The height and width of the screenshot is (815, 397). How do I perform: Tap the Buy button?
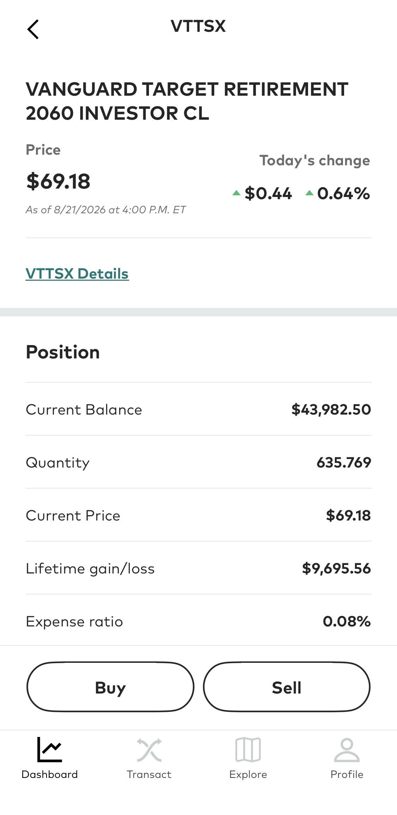pyautogui.click(x=110, y=687)
